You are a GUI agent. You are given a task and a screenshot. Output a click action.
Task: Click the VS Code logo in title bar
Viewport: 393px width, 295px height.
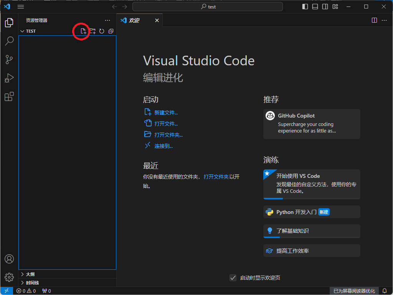7,7
